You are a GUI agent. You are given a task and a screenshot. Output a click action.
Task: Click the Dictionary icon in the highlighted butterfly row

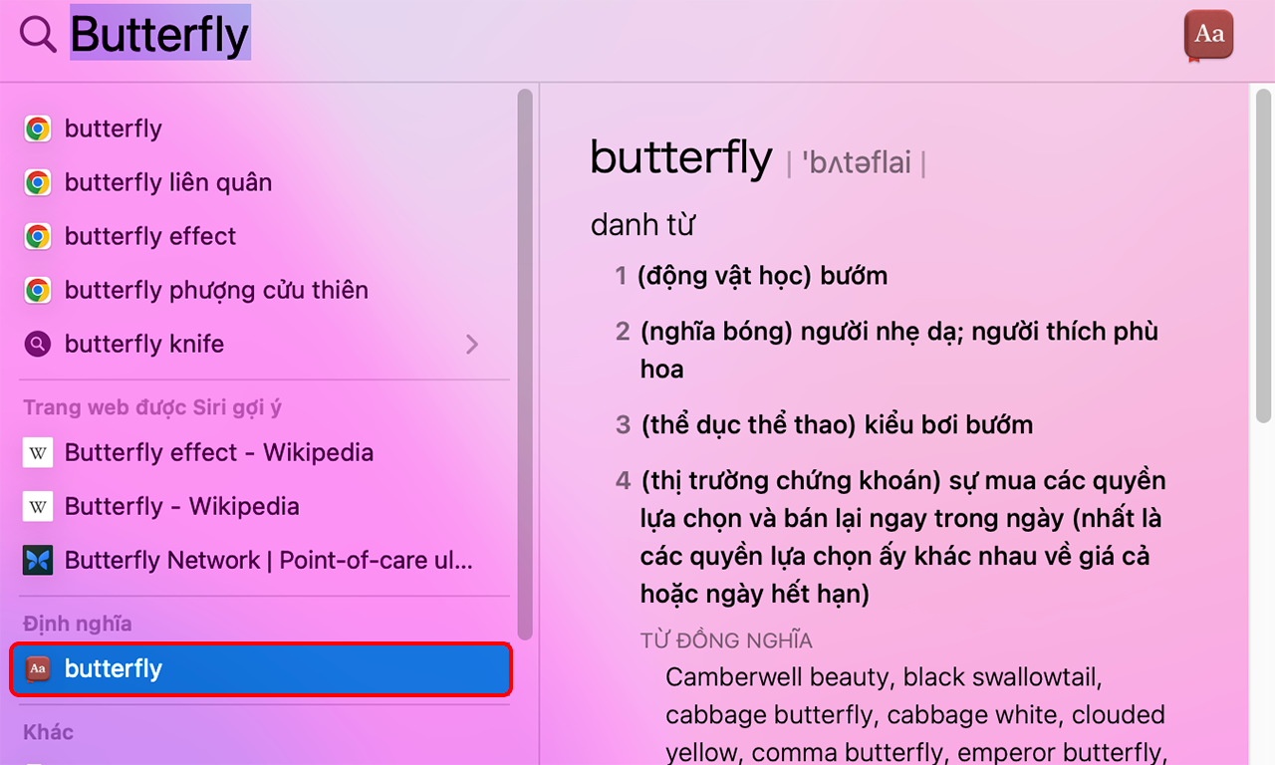[x=38, y=668]
